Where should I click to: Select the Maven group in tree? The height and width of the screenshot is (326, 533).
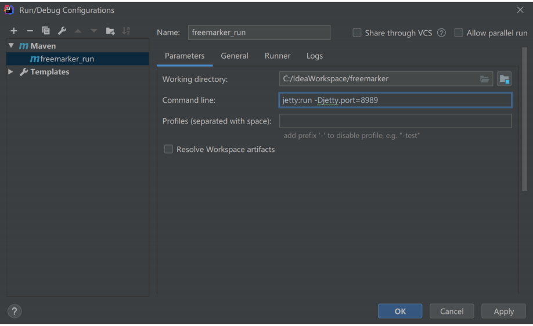pos(43,46)
